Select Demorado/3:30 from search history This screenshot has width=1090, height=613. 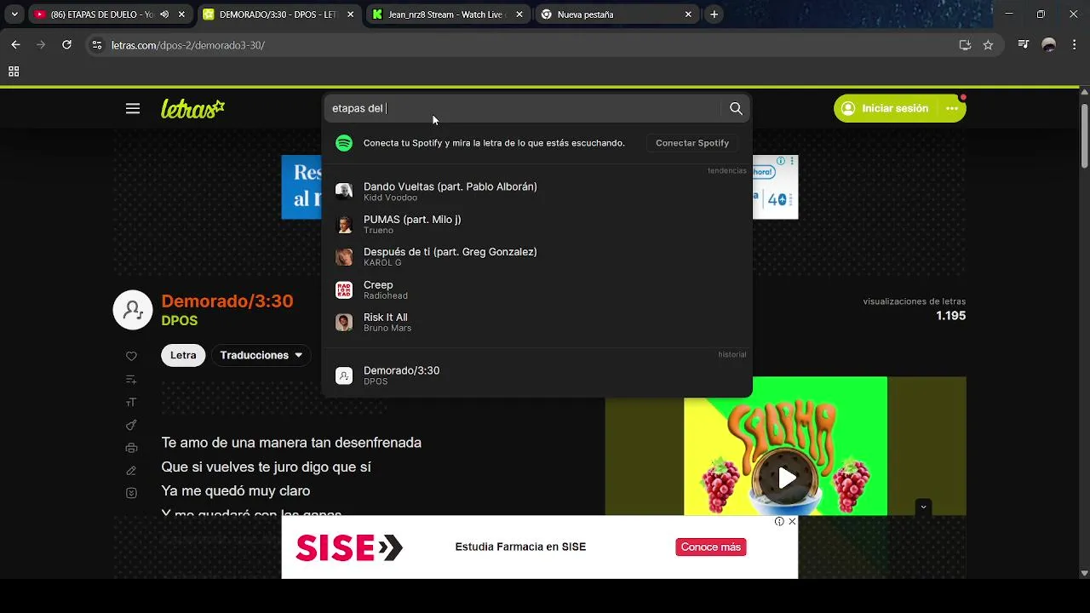(x=537, y=375)
